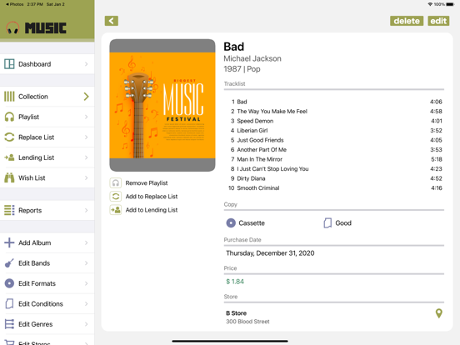
Task: Expand the Replace List row chevron
Action: (87, 137)
